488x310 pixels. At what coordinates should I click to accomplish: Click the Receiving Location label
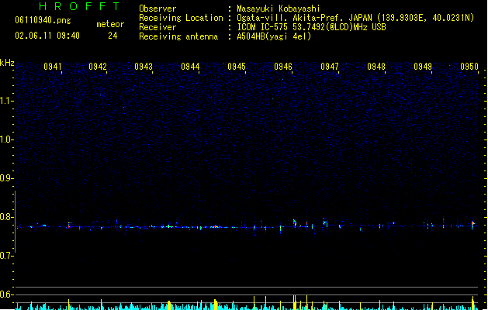tap(181, 18)
